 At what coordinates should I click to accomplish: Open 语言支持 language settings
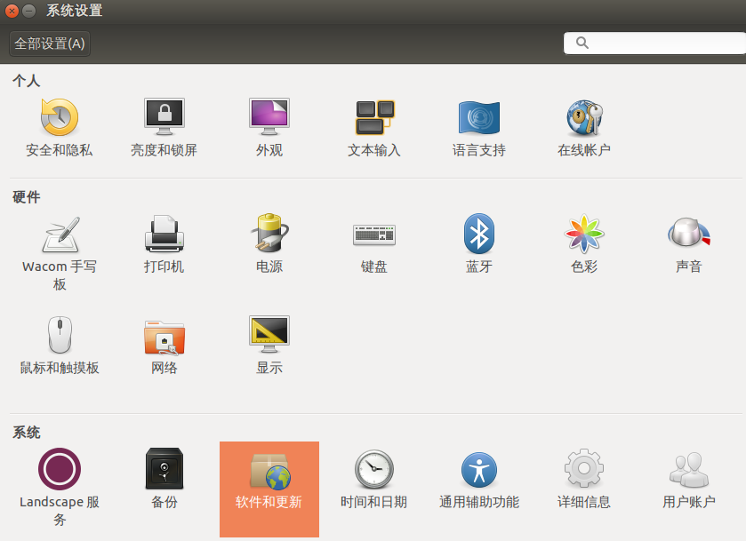[x=479, y=127]
